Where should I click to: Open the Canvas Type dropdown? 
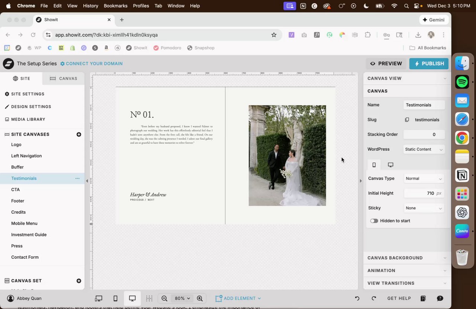(424, 178)
